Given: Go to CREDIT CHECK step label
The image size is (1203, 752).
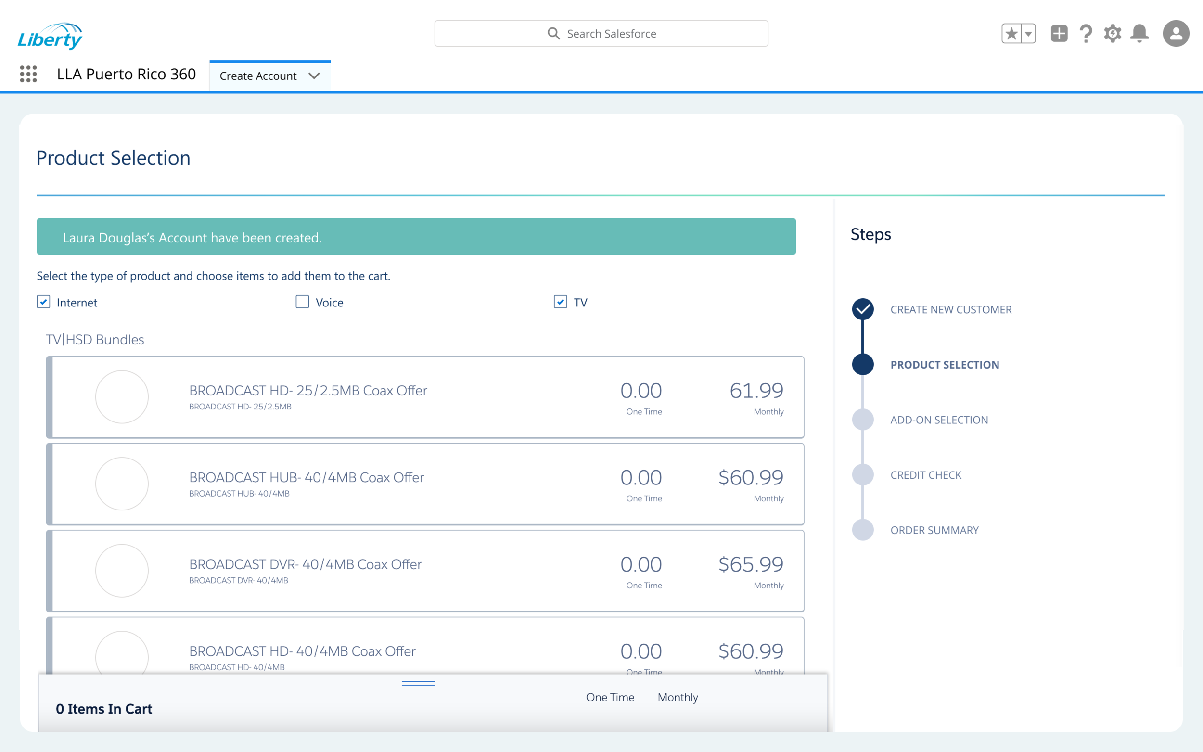Looking at the screenshot, I should click(926, 475).
